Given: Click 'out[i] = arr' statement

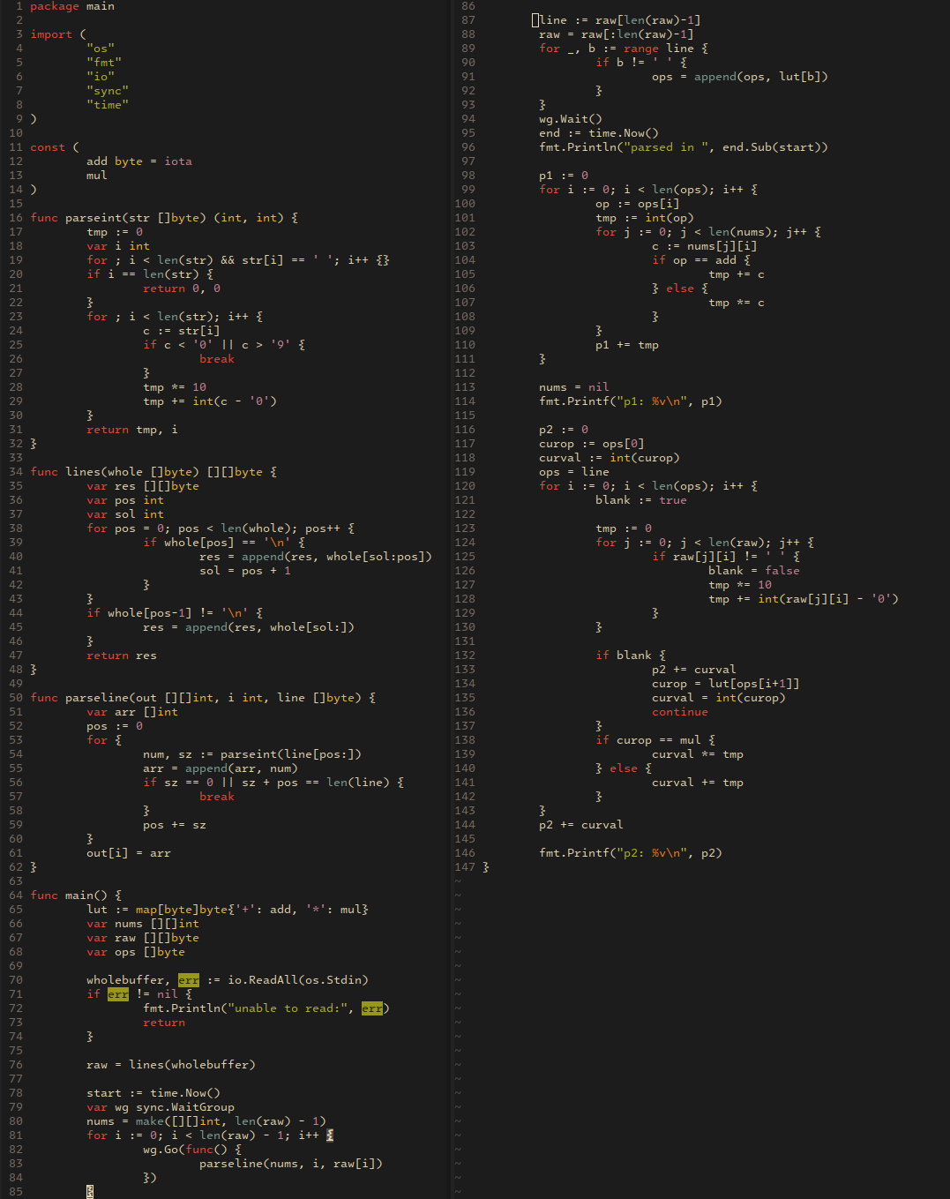Looking at the screenshot, I should [x=129, y=853].
